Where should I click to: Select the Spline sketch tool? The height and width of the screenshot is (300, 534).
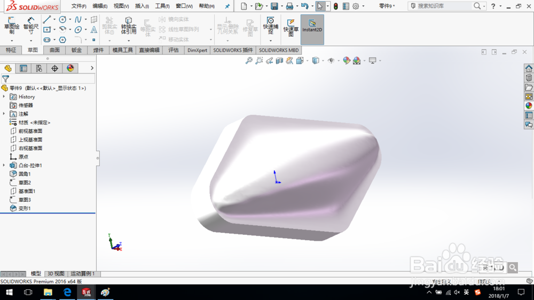coord(78,19)
